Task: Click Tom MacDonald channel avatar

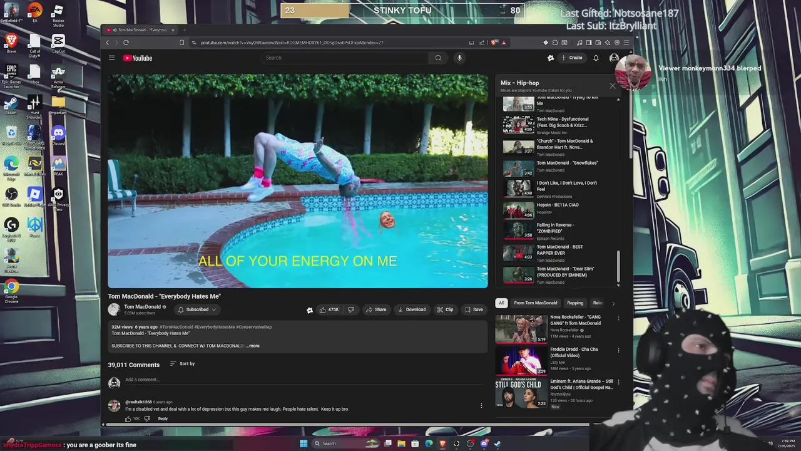Action: click(x=114, y=309)
